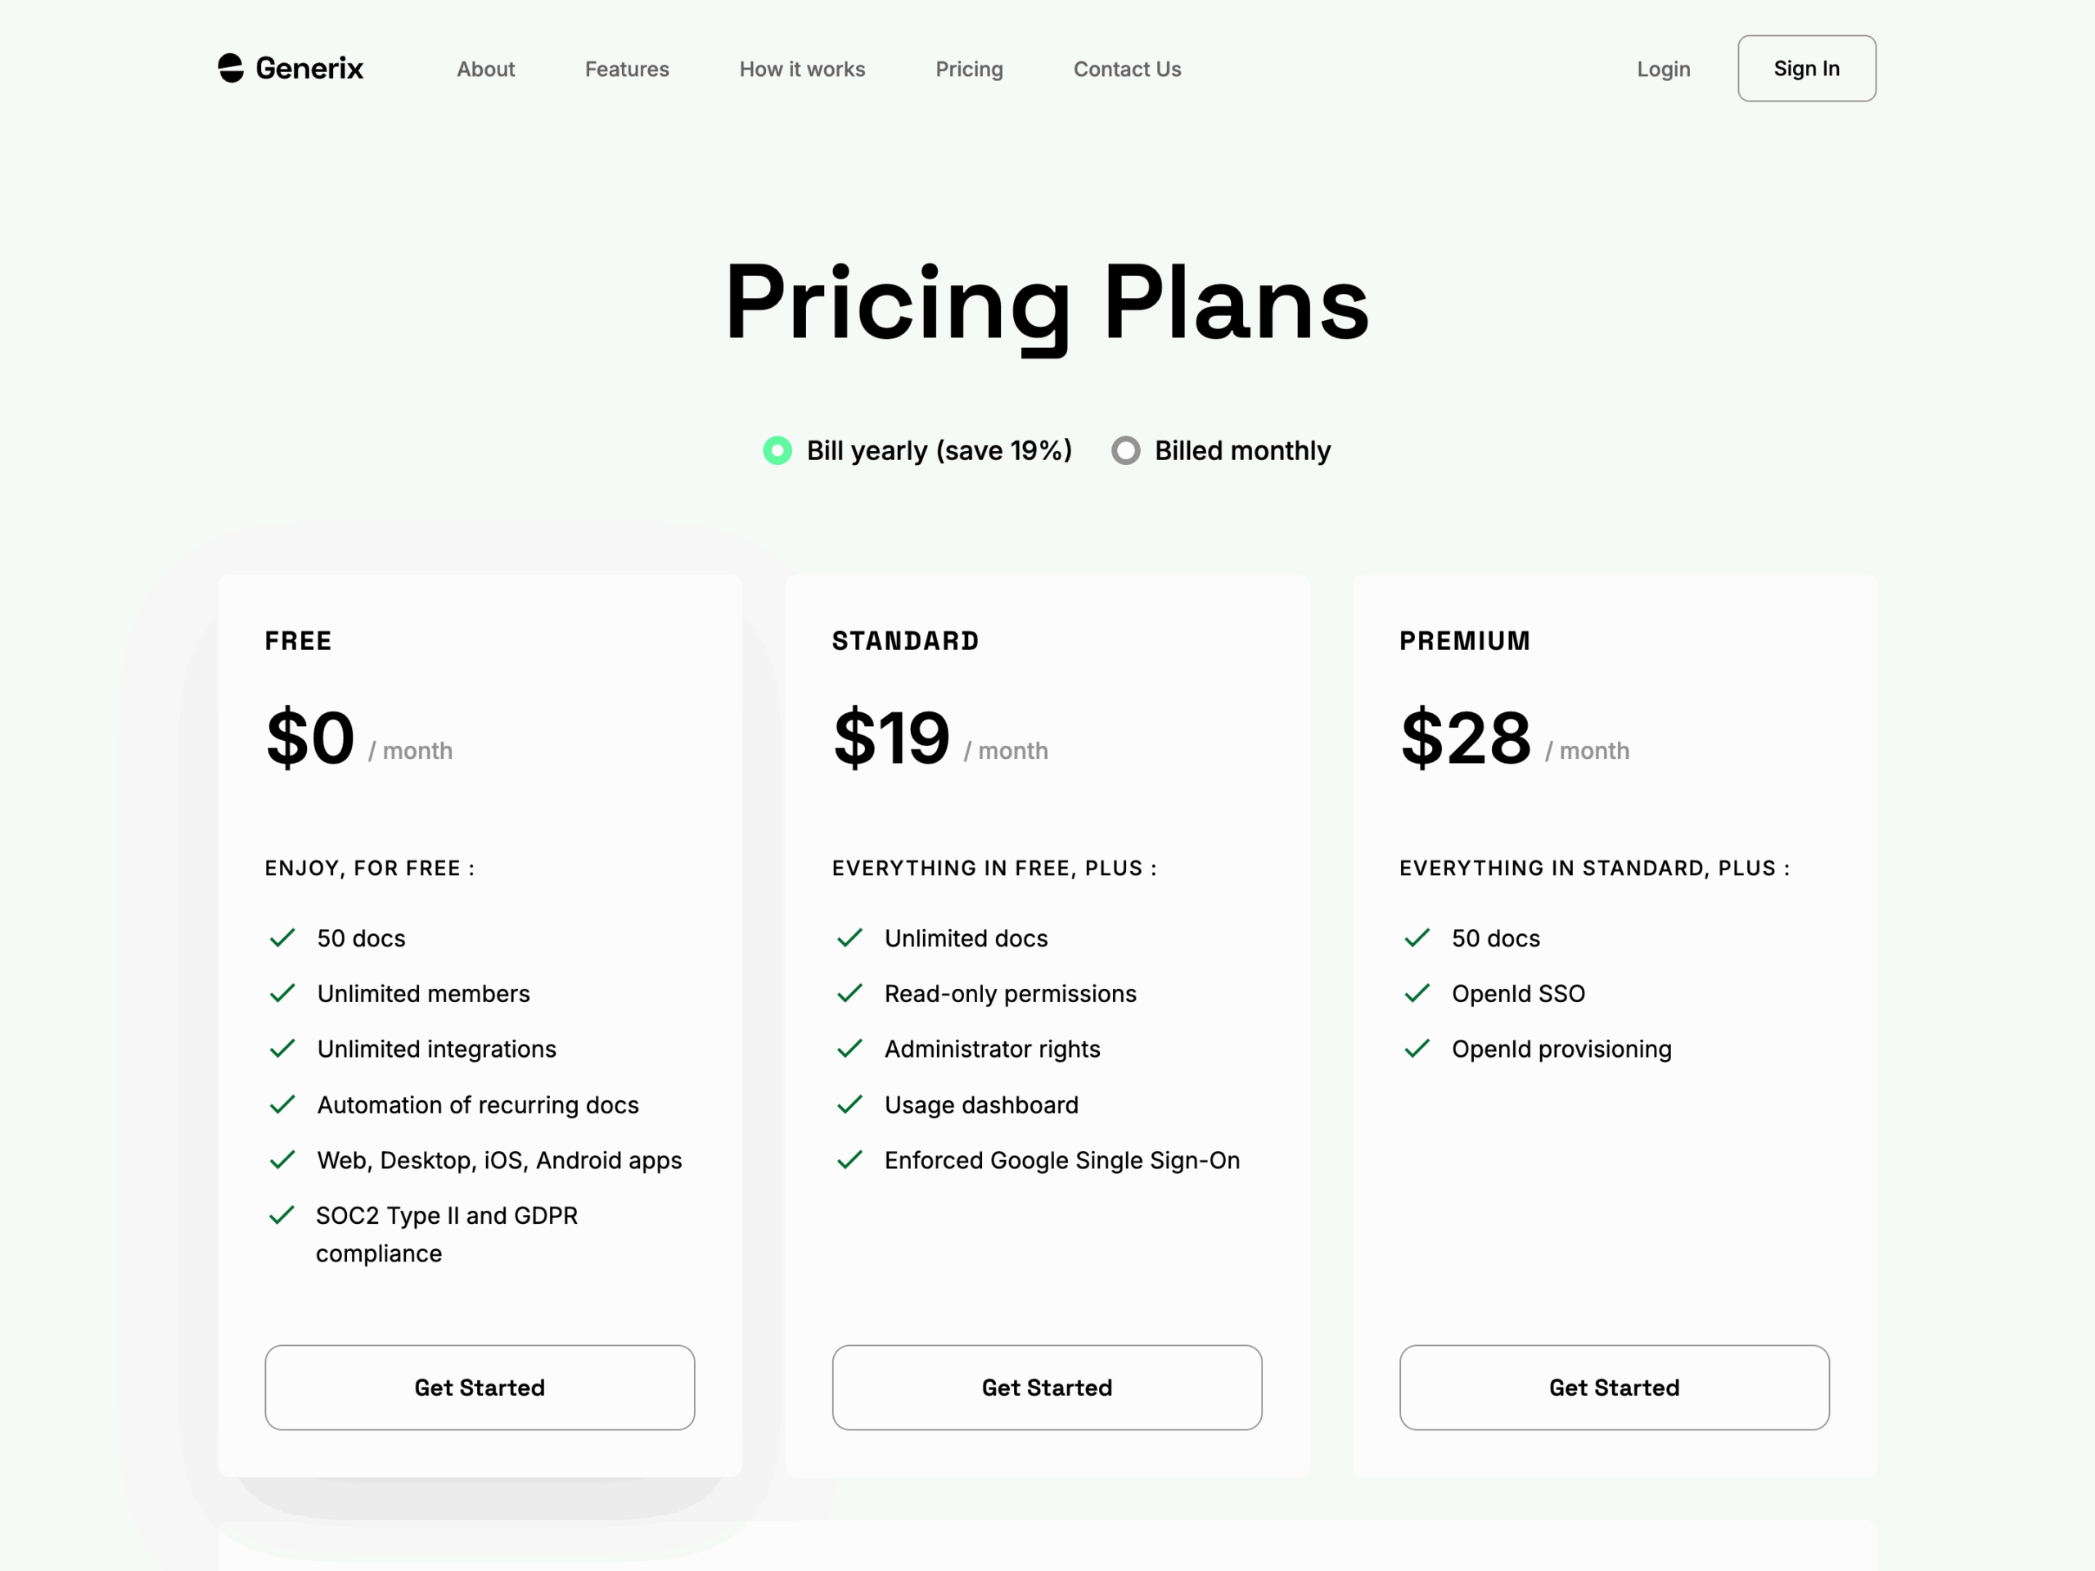2095x1571 pixels.
Task: Click the checkmark next to OpenId SSO
Action: coord(1417,993)
